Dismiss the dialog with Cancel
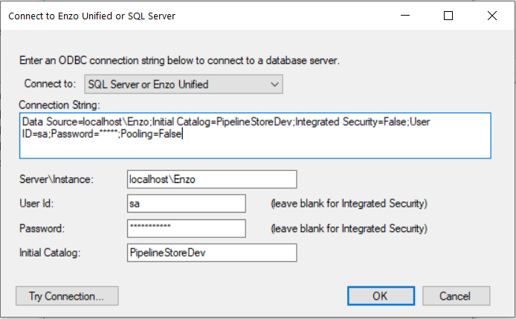The height and width of the screenshot is (319, 516). point(456,296)
